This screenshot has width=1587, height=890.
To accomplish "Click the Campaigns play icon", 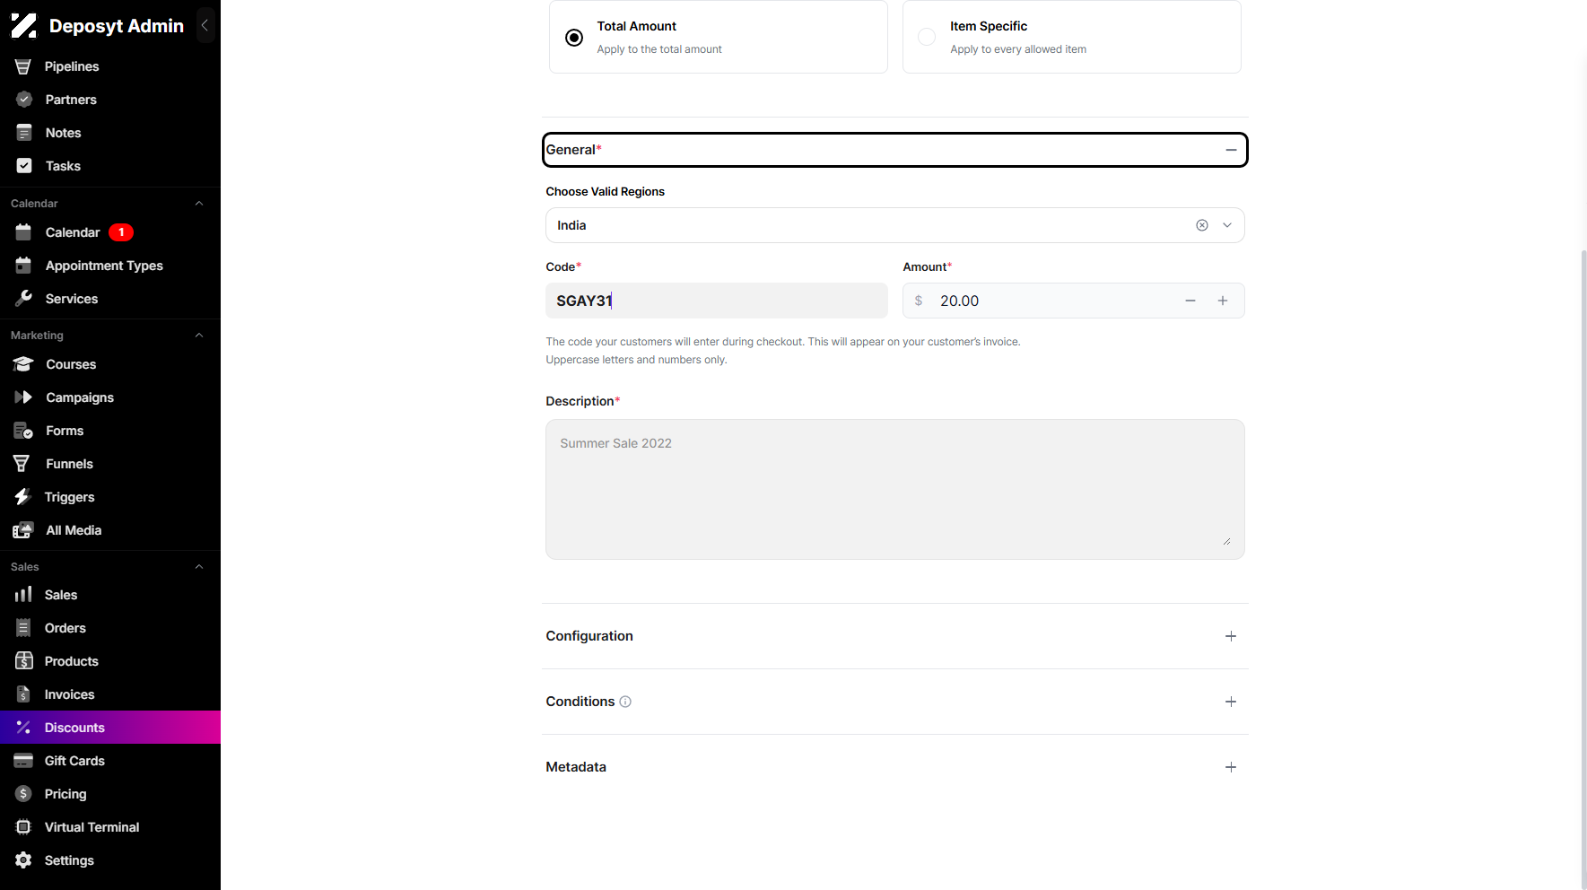I will tap(23, 397).
